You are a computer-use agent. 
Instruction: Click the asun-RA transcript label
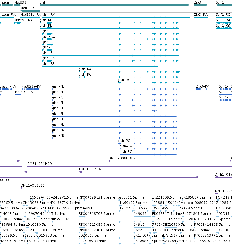(x=9, y=15)
